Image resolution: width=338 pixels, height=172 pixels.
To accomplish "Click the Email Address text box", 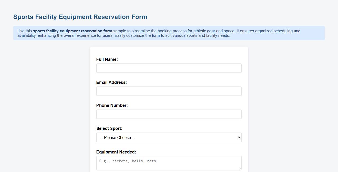I will click(x=169, y=91).
